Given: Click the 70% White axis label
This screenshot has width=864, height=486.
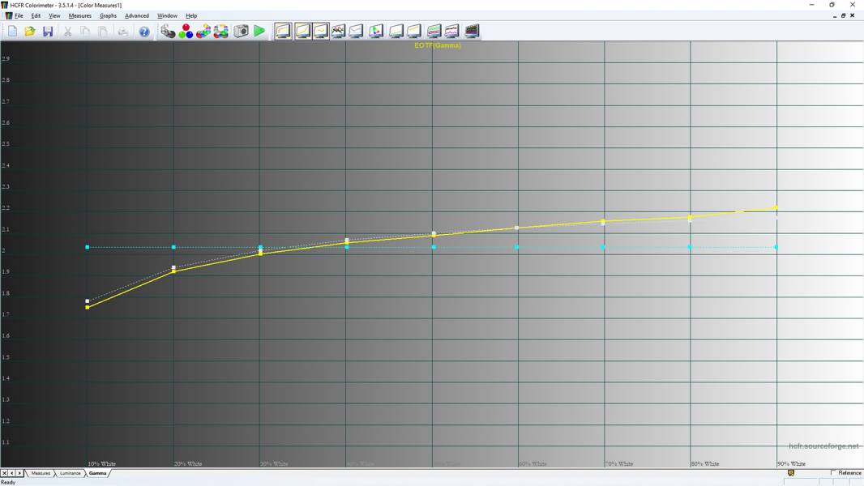Looking at the screenshot, I should (x=619, y=464).
